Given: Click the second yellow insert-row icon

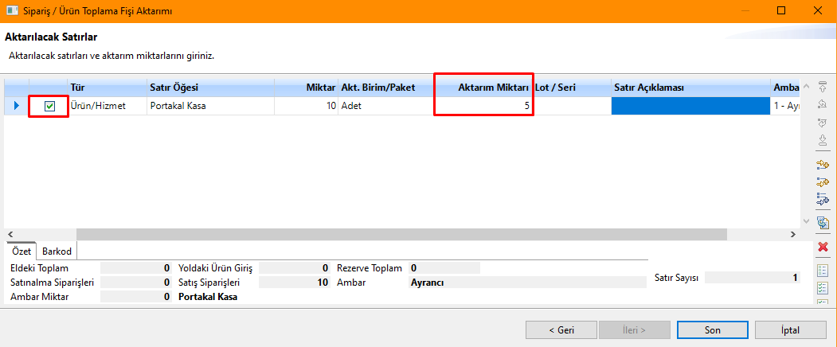Looking at the screenshot, I should 823,182.
